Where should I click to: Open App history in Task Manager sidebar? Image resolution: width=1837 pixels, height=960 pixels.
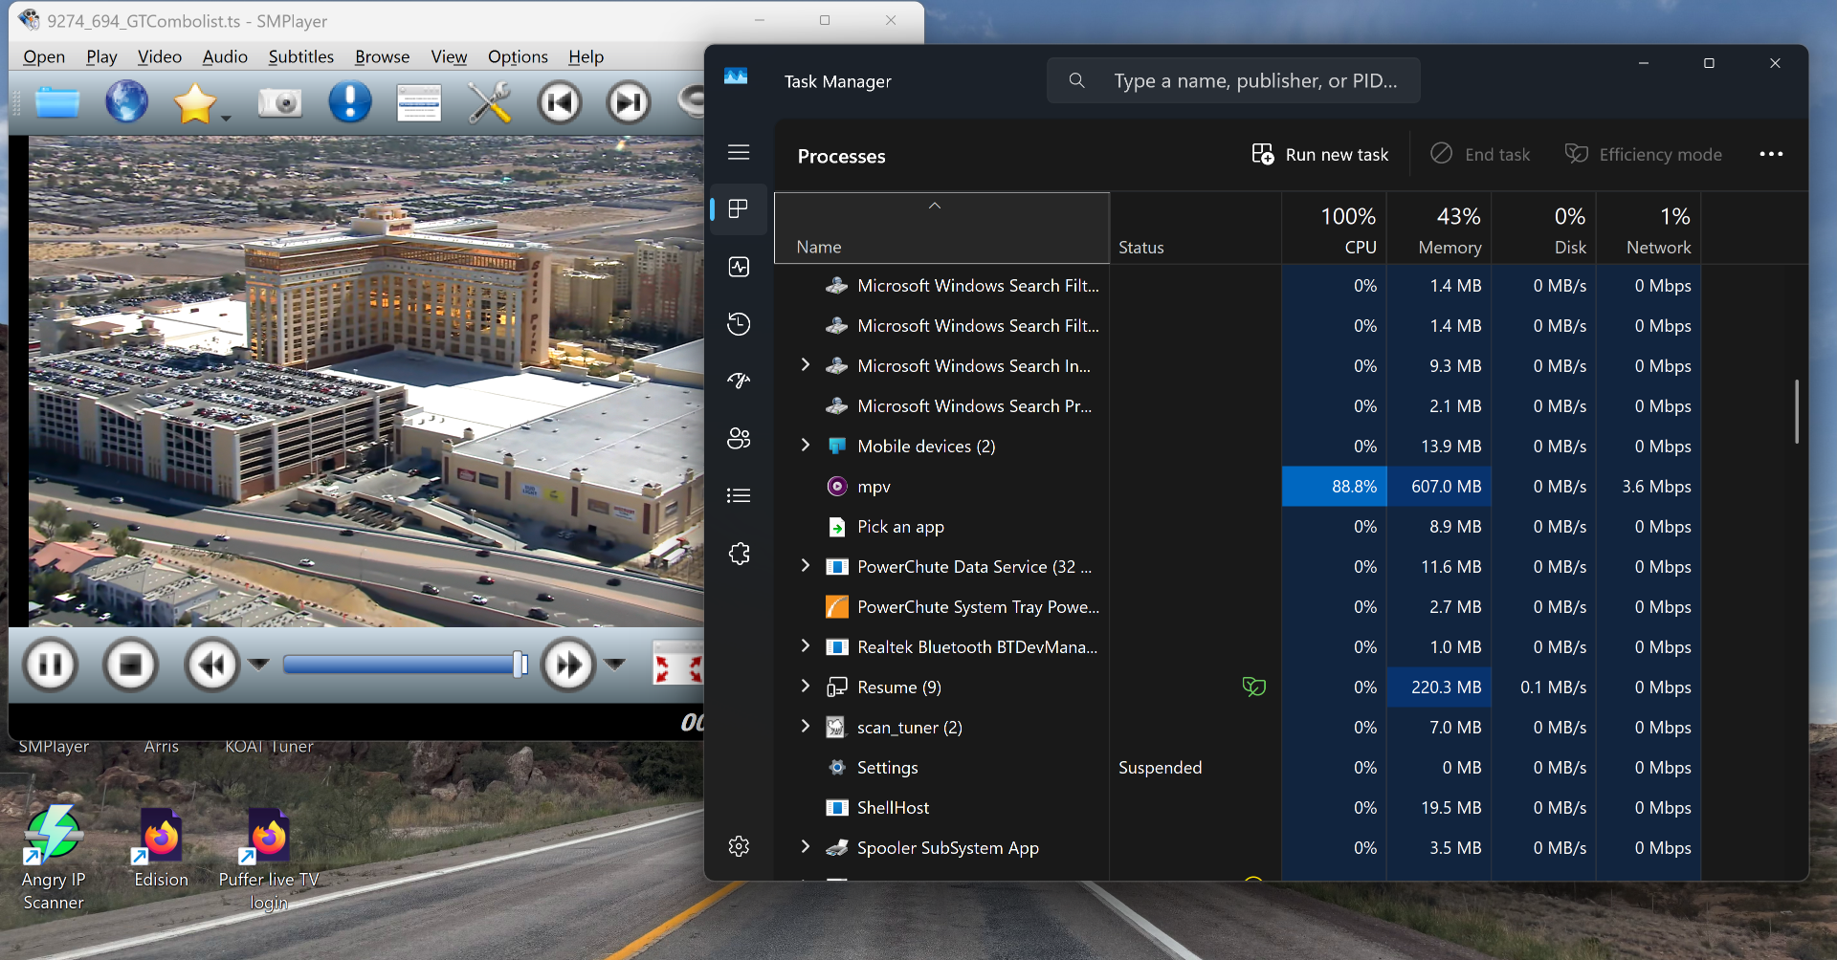739,324
